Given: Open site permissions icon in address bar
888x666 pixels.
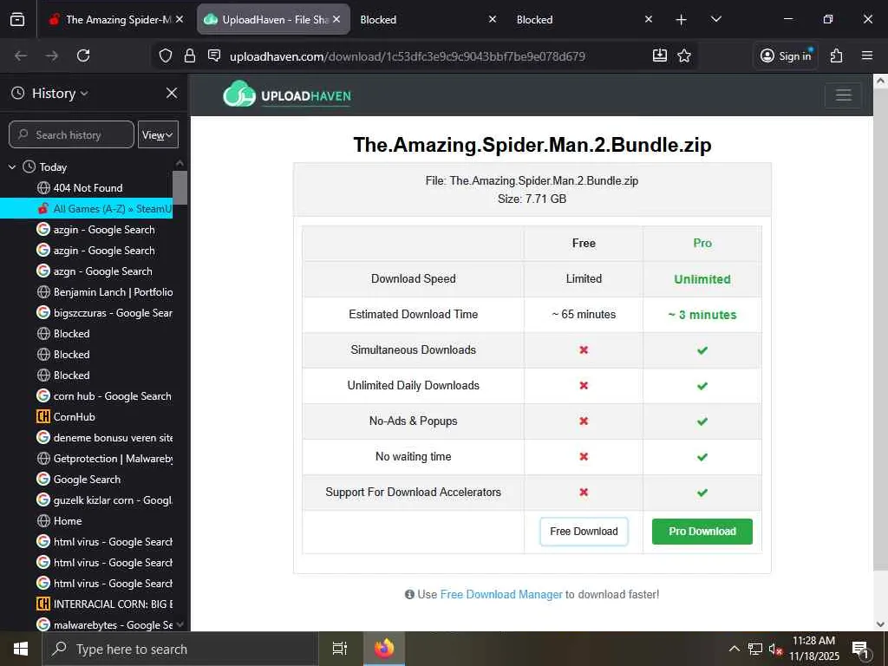Looking at the screenshot, I should (x=214, y=55).
